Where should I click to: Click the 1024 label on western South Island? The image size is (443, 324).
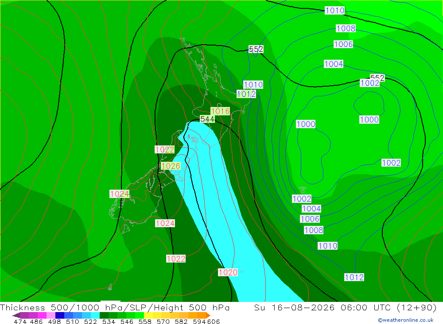(120, 194)
